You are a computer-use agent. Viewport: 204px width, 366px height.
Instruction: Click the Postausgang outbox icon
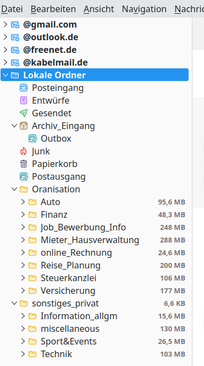24,176
